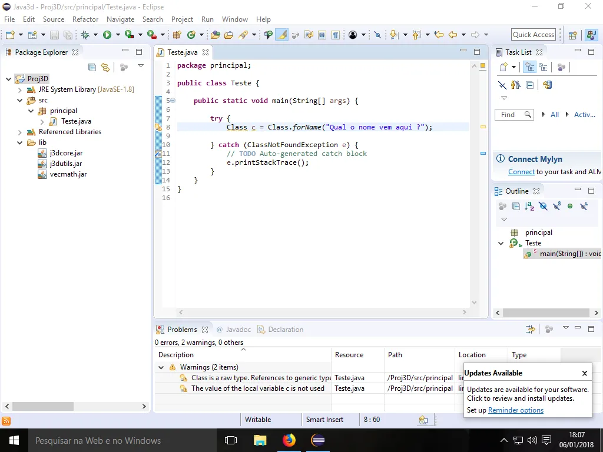Image resolution: width=603 pixels, height=452 pixels.
Task: Click the Sort alphabetically icon in Outline
Action: 529,207
